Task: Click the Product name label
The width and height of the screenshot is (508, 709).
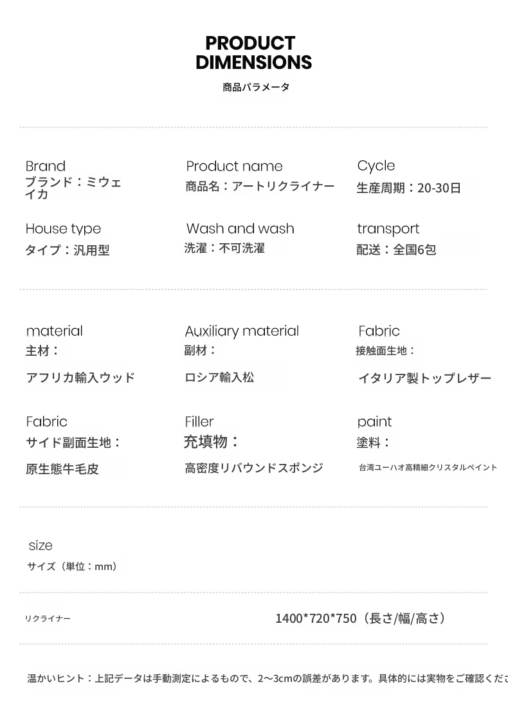Action: click(234, 166)
